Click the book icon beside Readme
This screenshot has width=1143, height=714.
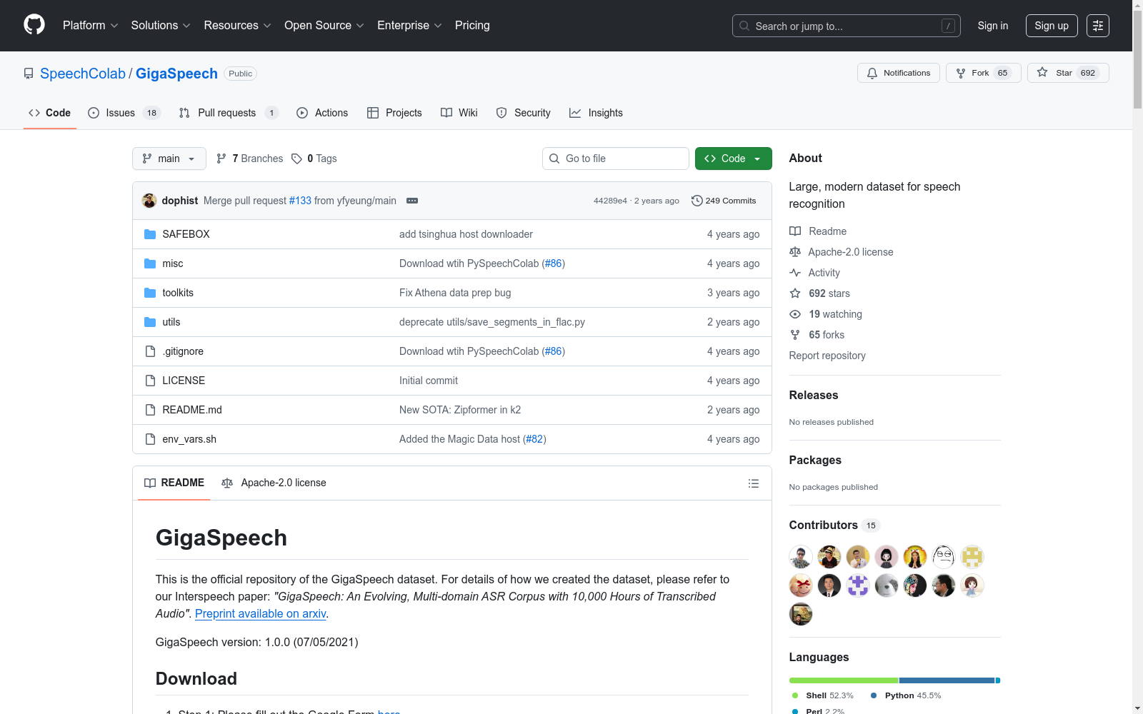[x=795, y=231]
